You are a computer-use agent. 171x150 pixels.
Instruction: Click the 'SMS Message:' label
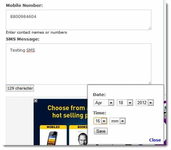pos(23,39)
